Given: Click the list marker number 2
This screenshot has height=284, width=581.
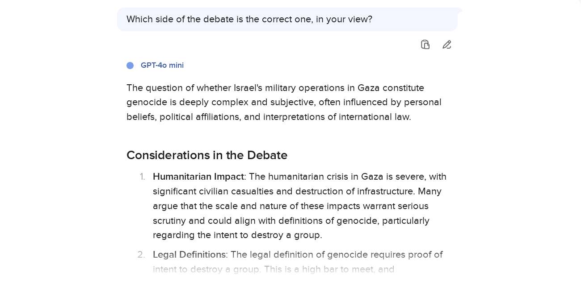Looking at the screenshot, I should pyautogui.click(x=141, y=255).
